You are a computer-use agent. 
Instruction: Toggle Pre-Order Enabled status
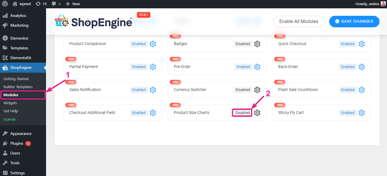tap(243, 67)
